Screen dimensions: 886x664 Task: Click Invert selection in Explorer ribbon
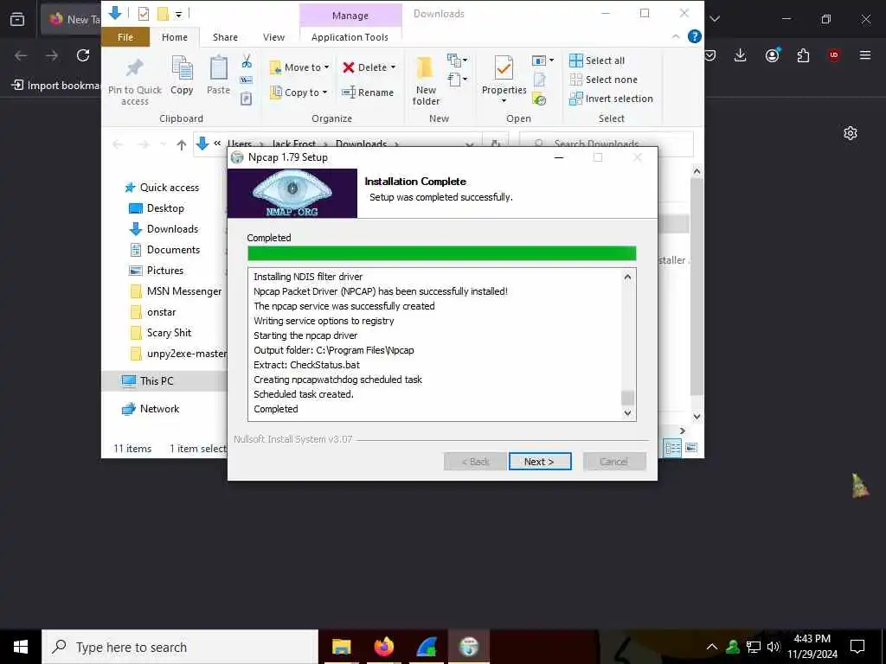point(611,99)
